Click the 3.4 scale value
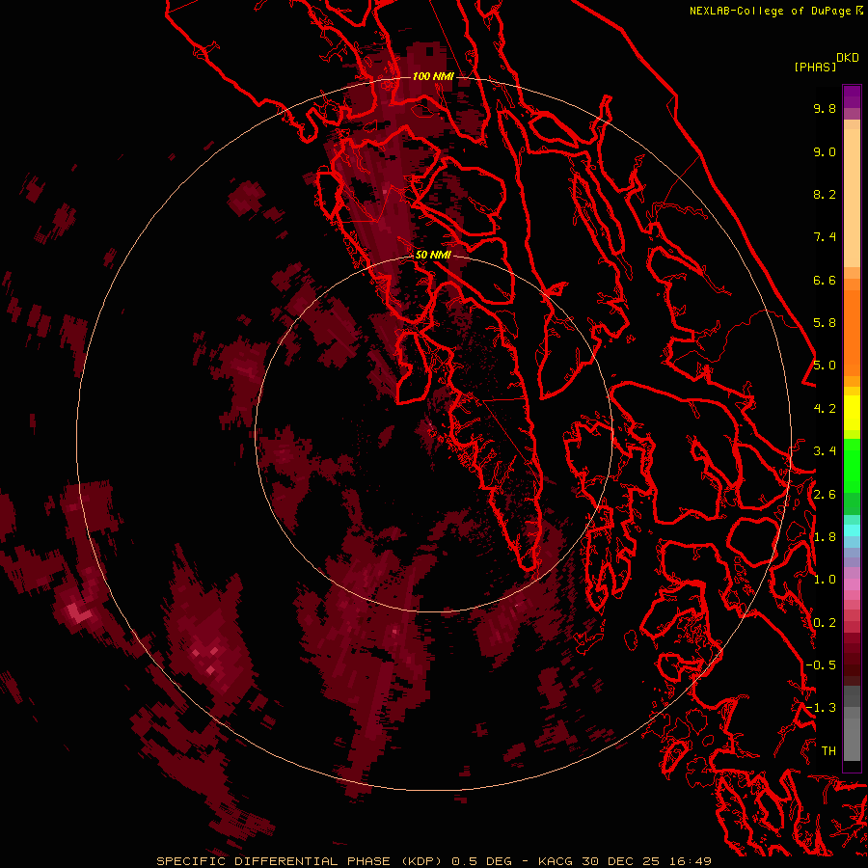The image size is (868, 868). [825, 451]
